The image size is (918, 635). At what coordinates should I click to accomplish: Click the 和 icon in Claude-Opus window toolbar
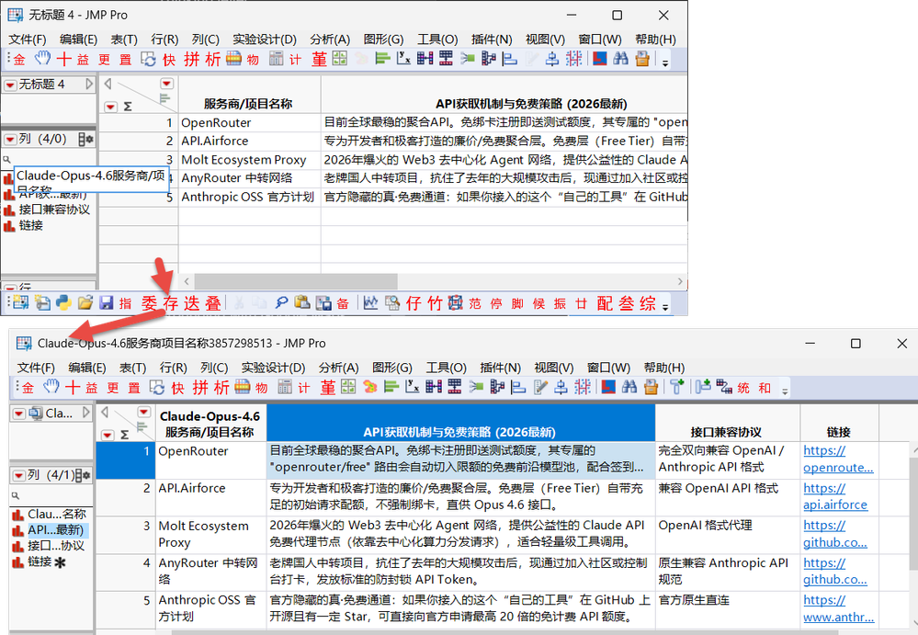click(x=765, y=388)
